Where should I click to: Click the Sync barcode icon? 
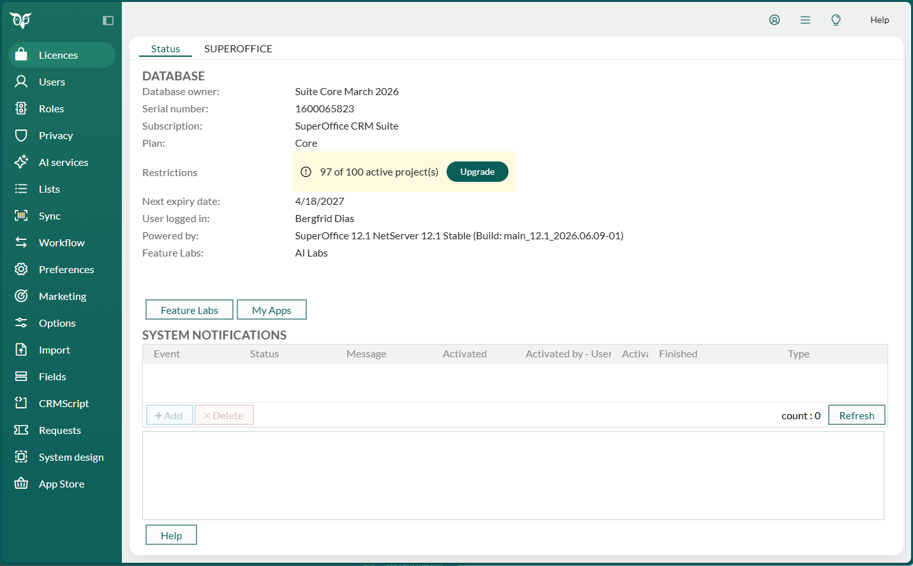coord(21,216)
